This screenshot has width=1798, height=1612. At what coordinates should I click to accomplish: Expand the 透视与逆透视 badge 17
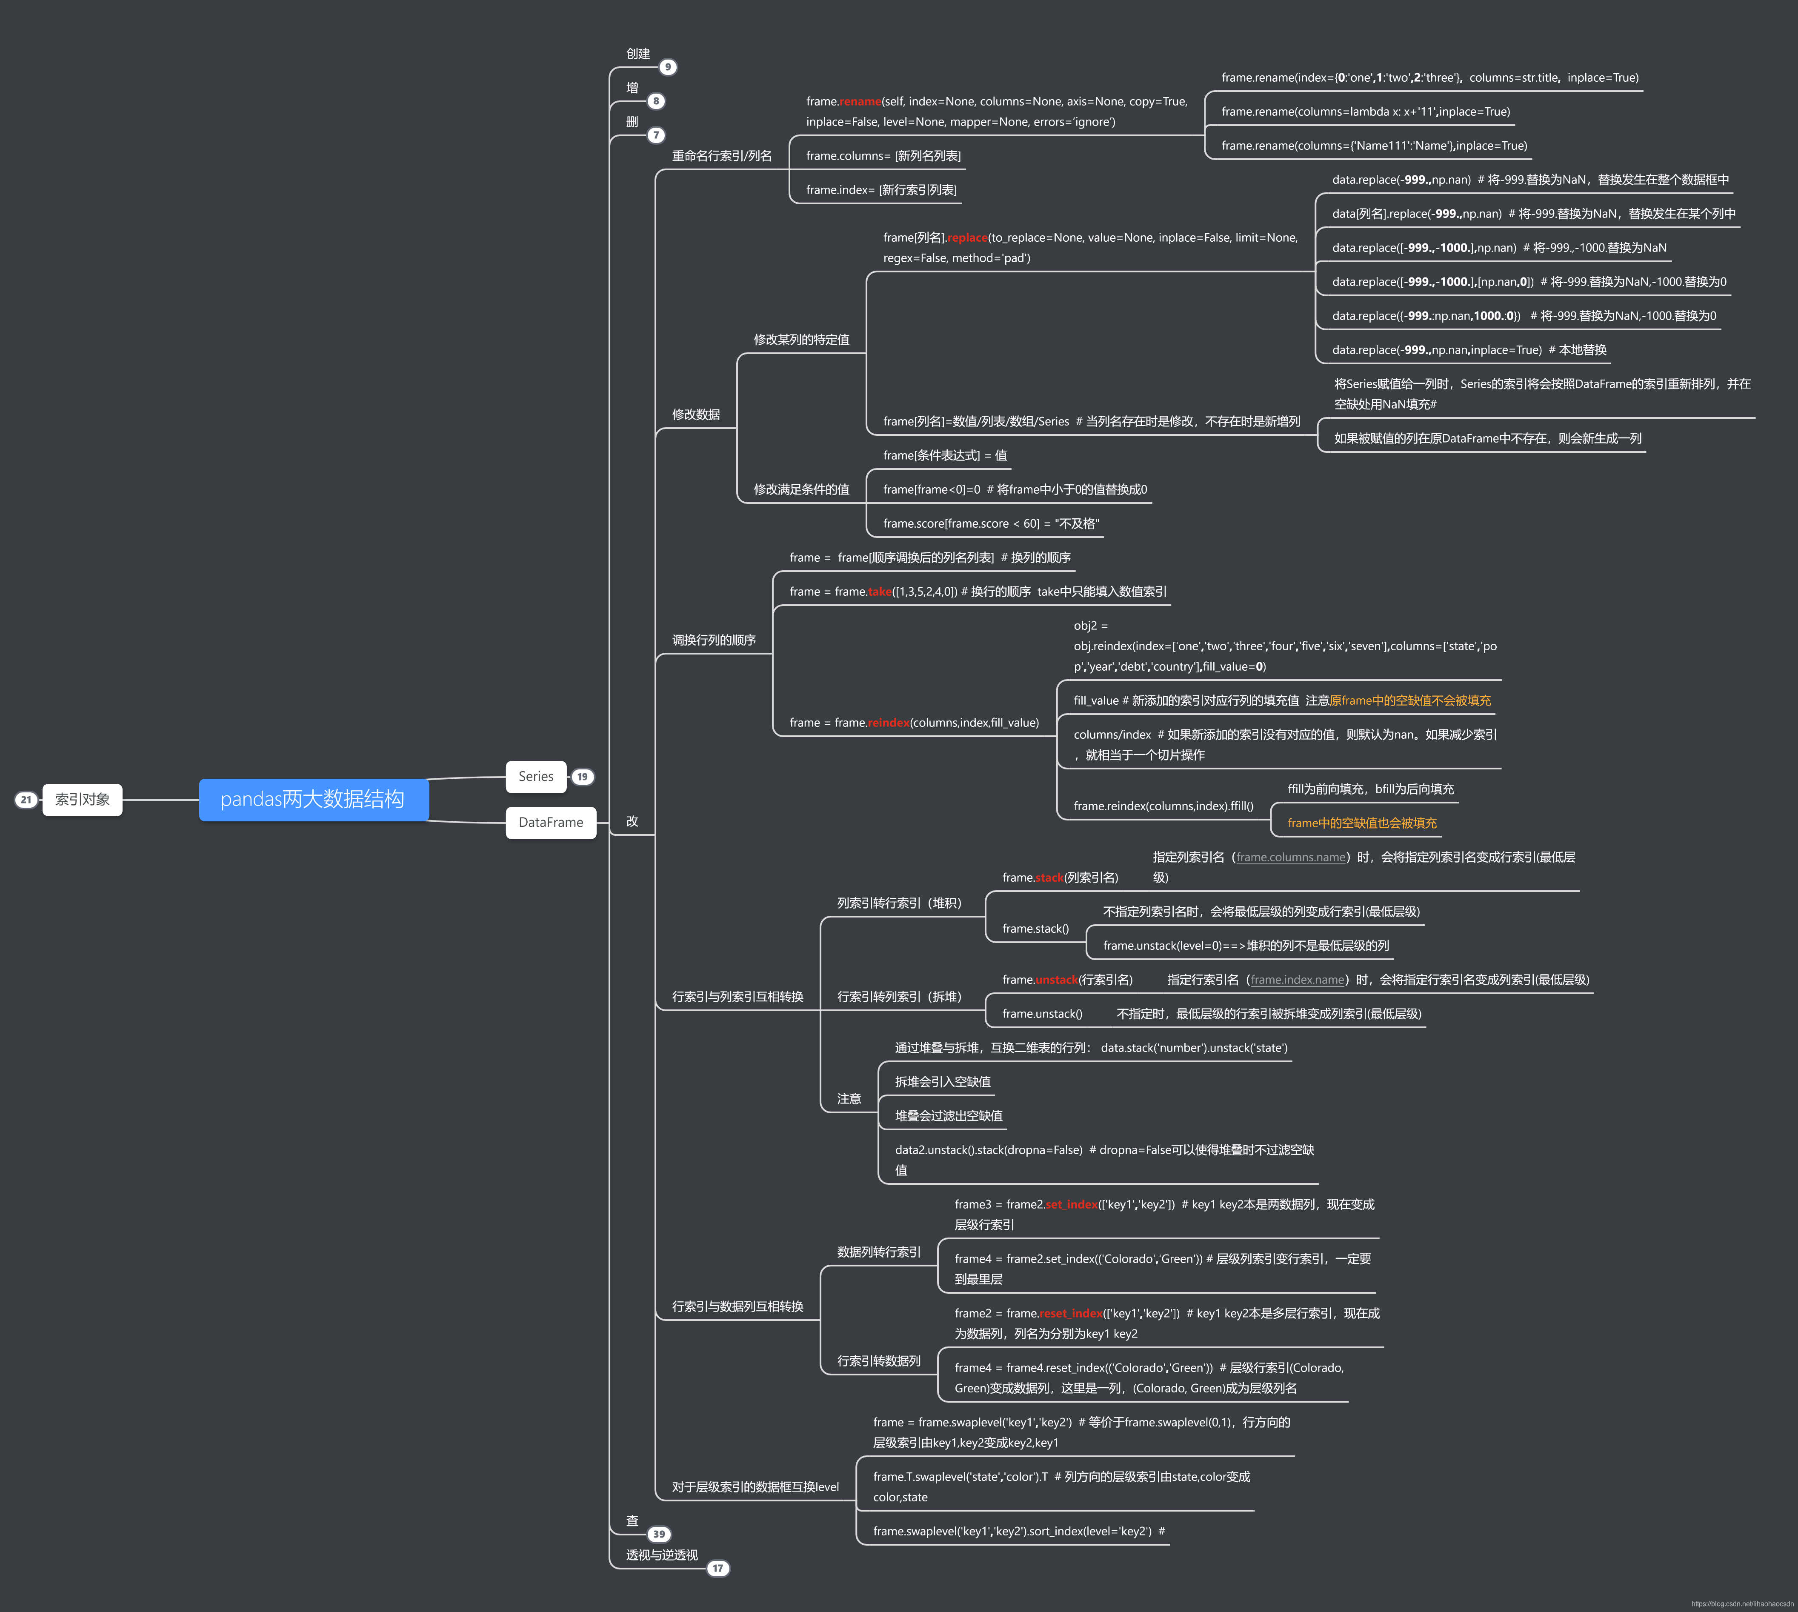pos(717,1569)
